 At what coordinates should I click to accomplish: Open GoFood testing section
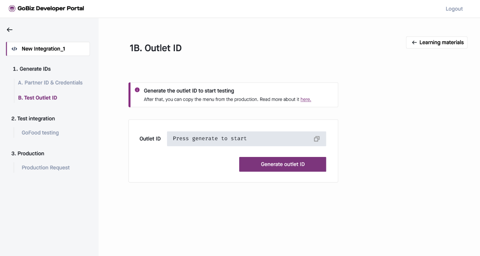[40, 133]
